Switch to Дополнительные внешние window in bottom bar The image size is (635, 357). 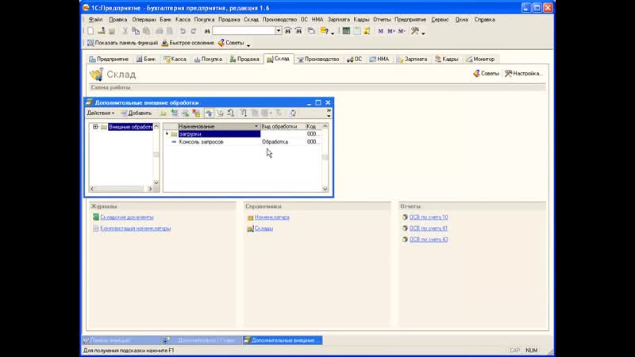[x=283, y=340]
